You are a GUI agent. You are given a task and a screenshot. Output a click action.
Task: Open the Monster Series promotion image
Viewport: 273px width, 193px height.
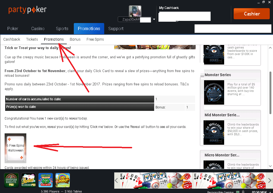coord(214,92)
